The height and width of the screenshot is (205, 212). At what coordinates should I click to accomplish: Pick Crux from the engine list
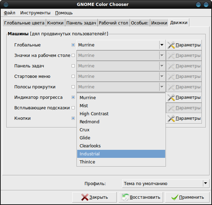point(121,130)
